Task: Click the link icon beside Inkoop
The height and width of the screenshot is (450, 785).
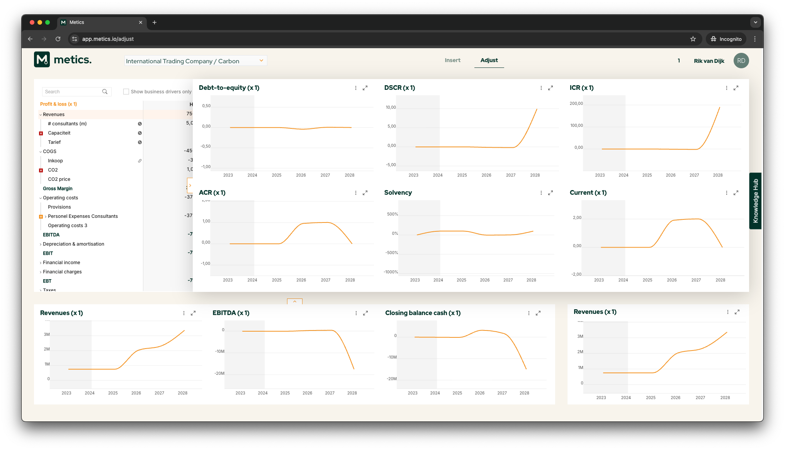Action: point(140,161)
